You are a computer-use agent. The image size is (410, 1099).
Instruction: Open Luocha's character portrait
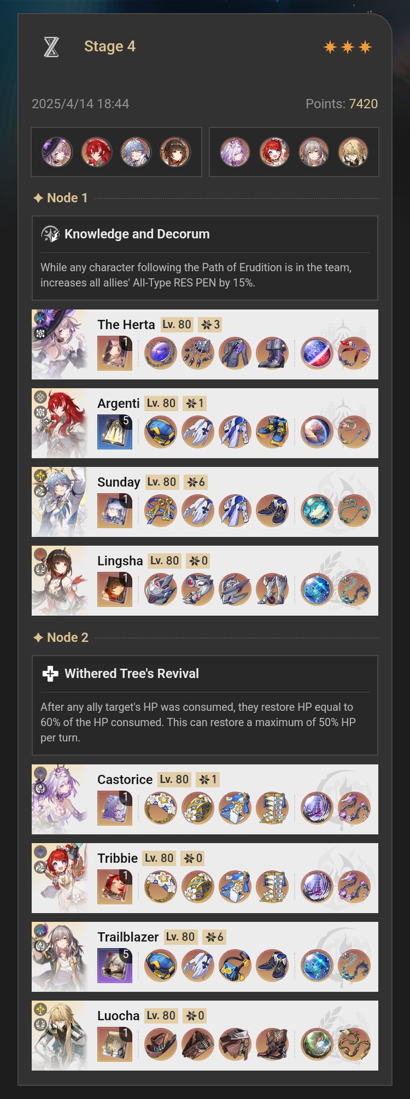60,1036
